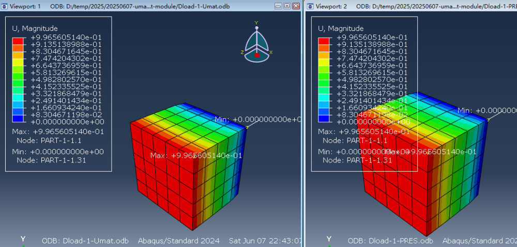Screen dimensions: 517x247
Task: Click the Viewport 1 title bar icon
Action: click(x=5, y=6)
